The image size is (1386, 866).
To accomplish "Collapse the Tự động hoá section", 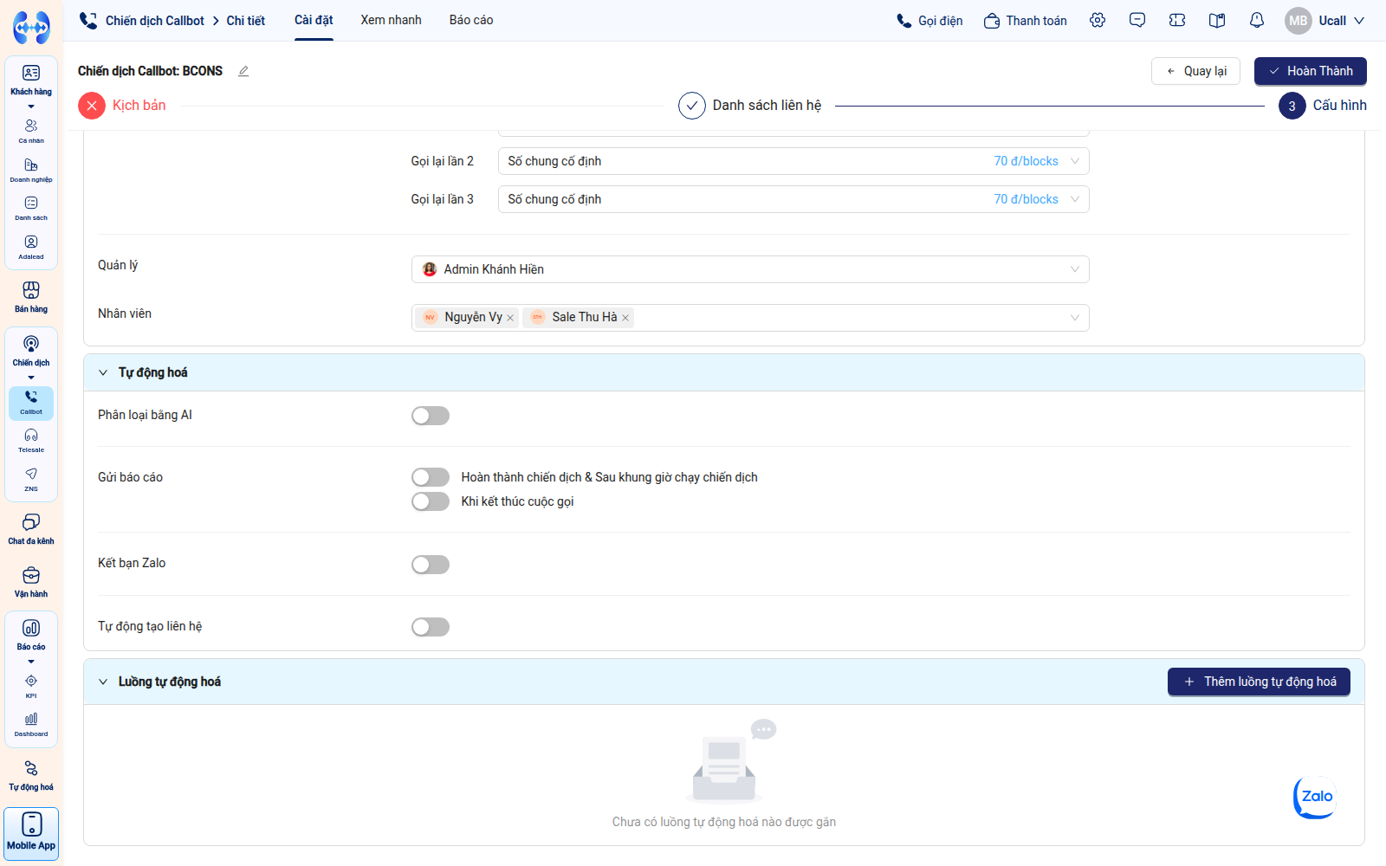I will point(103,372).
